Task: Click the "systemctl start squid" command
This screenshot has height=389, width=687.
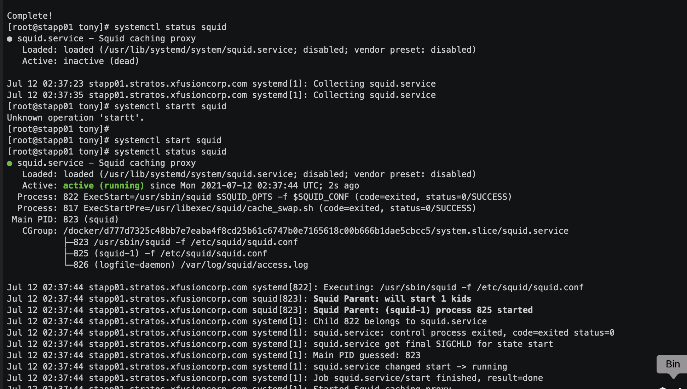Action: pos(168,140)
